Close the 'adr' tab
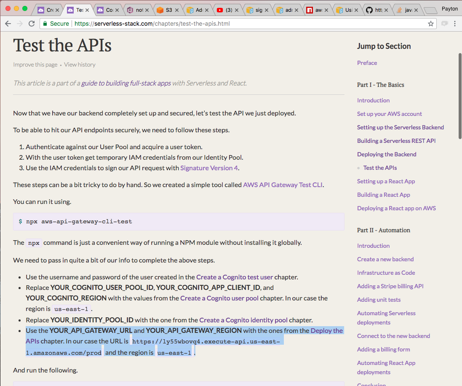The height and width of the screenshot is (386, 462). [296, 10]
